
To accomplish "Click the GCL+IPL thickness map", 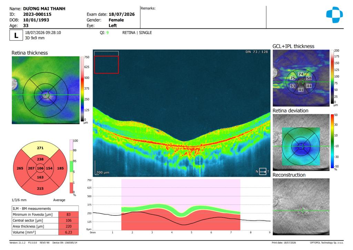I will pos(301,78).
